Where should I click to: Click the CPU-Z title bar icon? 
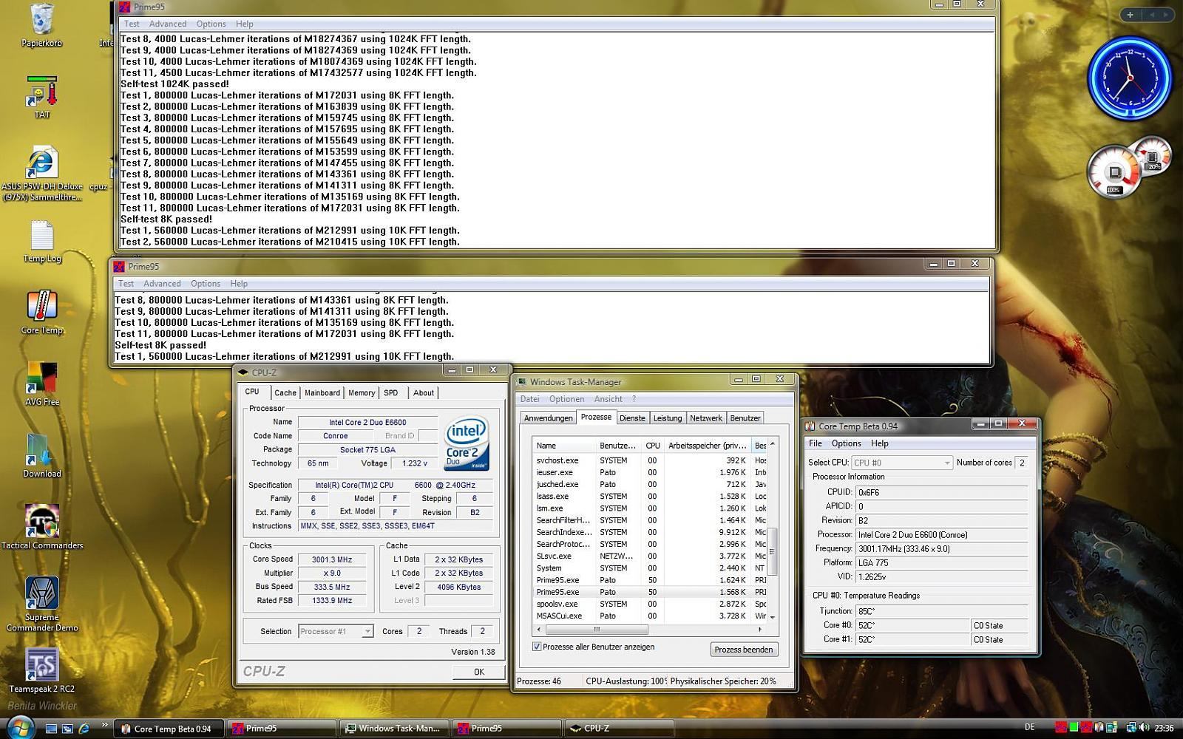pos(243,372)
